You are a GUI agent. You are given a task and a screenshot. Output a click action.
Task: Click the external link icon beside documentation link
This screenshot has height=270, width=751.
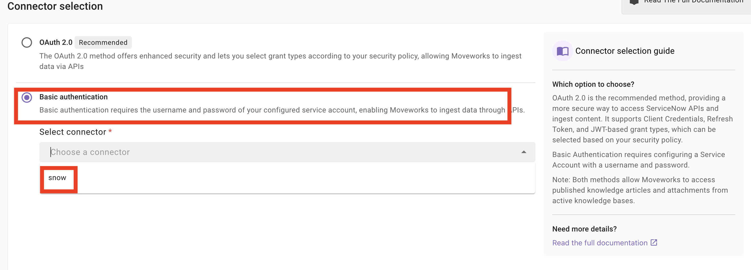[x=654, y=242]
